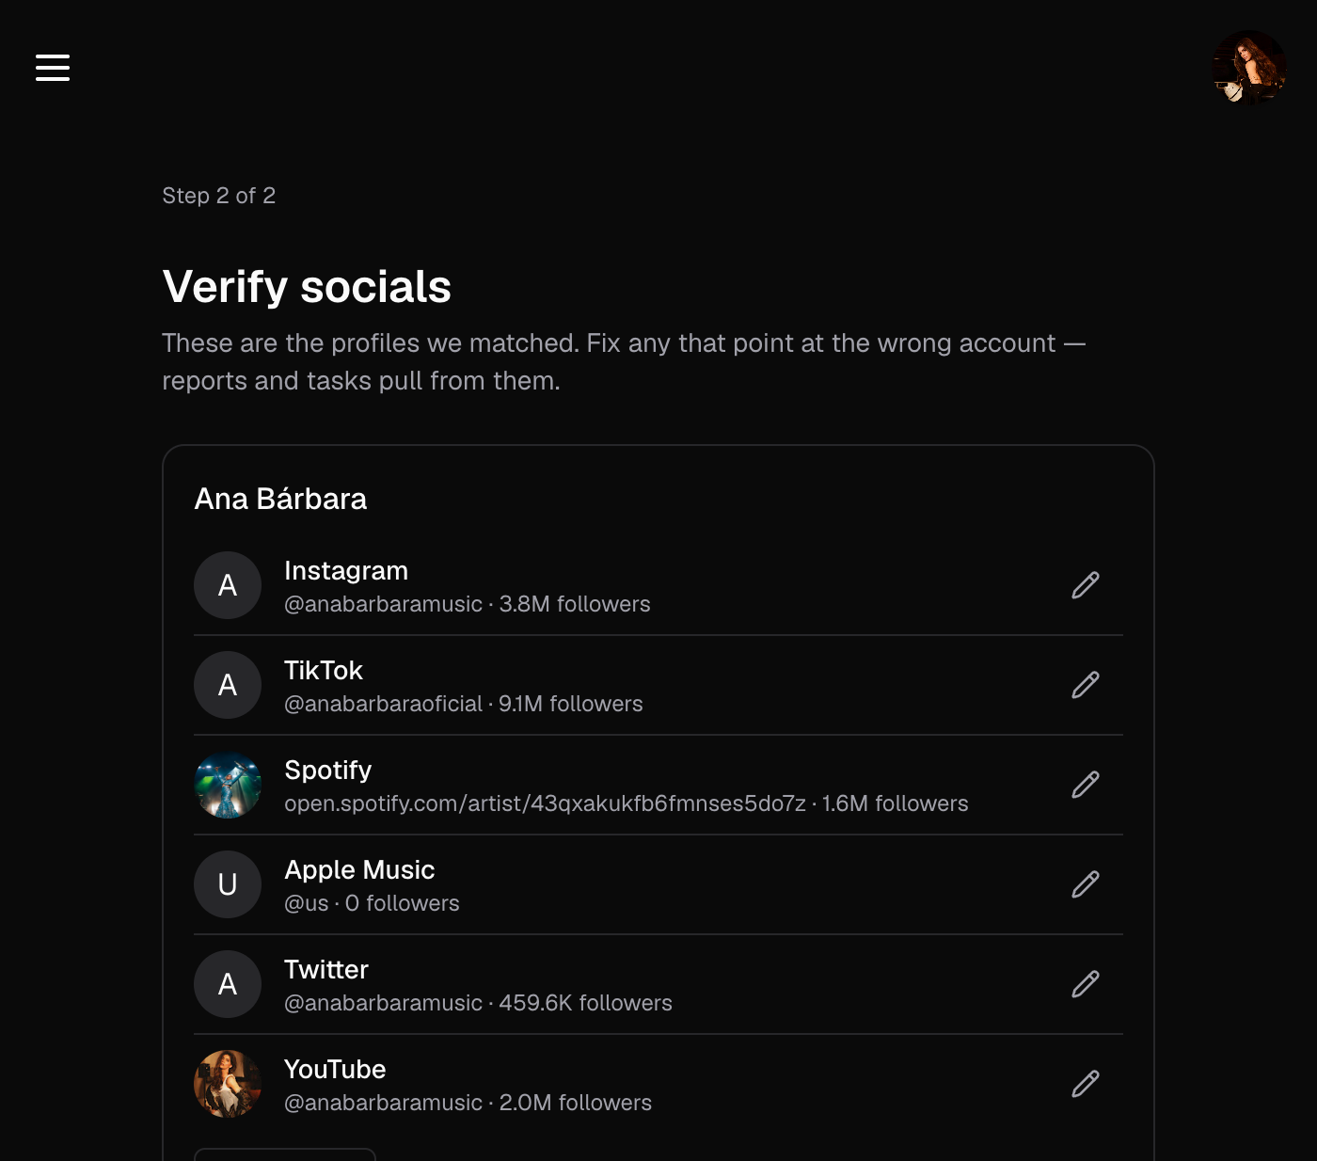Screen dimensions: 1317x1161
Task: Open the profile avatar at top right
Action: point(1249,68)
